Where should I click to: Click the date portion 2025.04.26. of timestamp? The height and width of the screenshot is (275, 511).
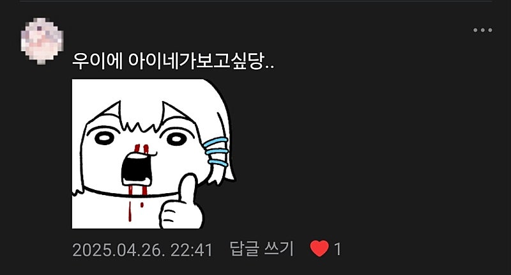[x=117, y=250]
